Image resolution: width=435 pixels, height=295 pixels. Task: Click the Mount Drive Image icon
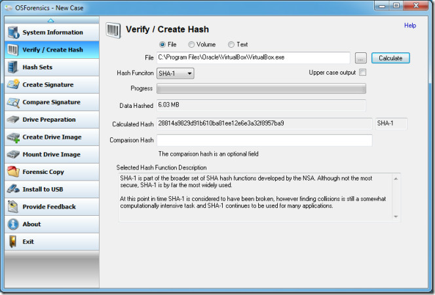point(13,154)
